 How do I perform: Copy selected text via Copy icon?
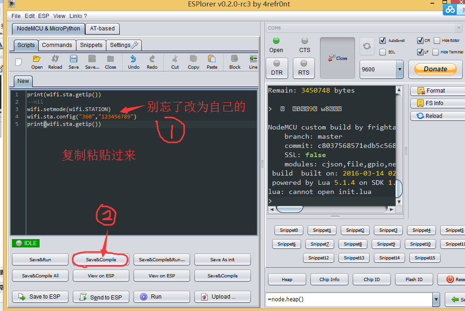(x=193, y=62)
